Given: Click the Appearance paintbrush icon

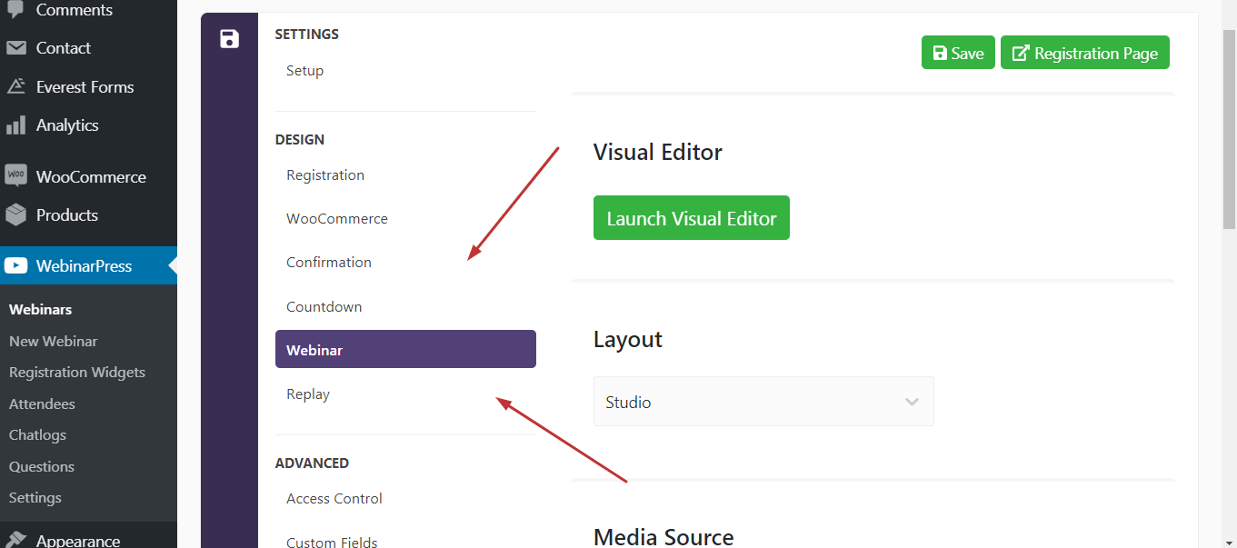Looking at the screenshot, I should point(15,540).
